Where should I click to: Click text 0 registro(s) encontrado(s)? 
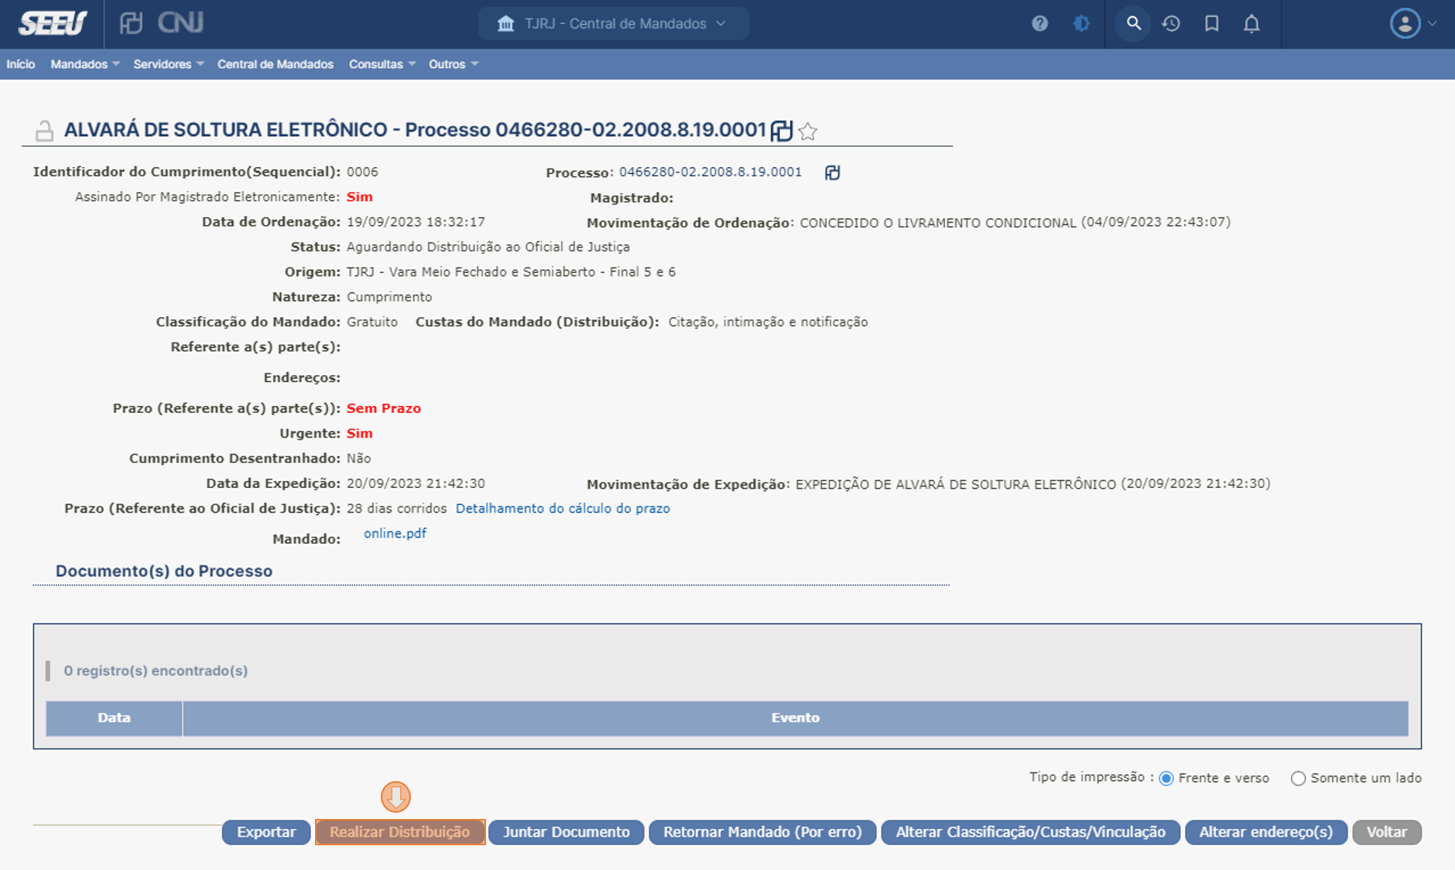156,670
